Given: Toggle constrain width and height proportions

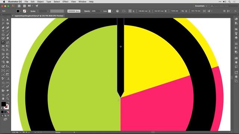Looking at the screenshot, I should pyautogui.click(x=183, y=11).
